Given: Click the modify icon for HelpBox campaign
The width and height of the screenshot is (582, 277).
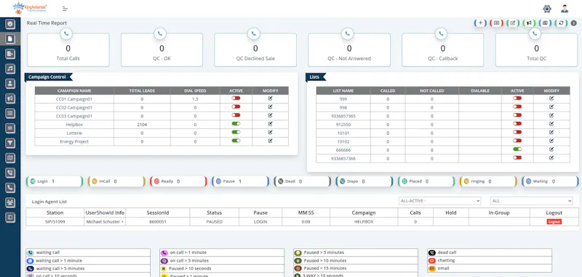Looking at the screenshot, I should point(270,124).
